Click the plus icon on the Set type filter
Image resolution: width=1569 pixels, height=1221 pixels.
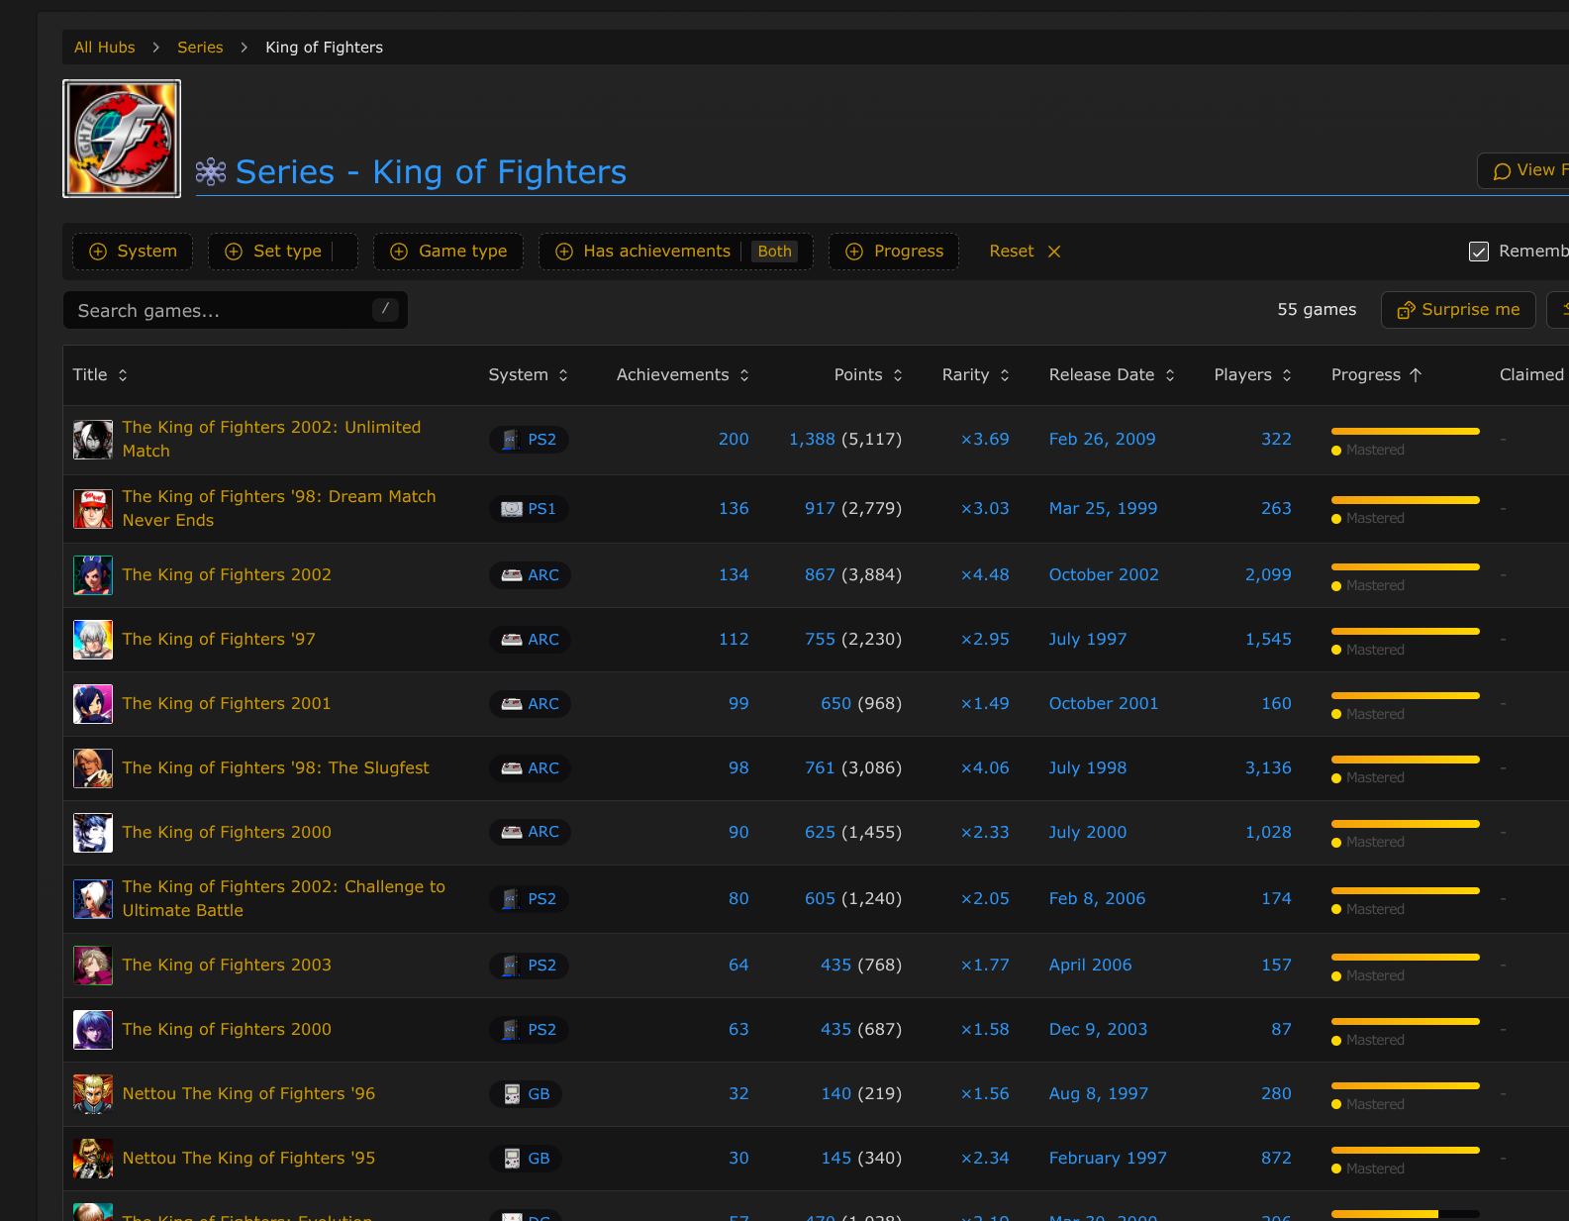[x=234, y=252]
